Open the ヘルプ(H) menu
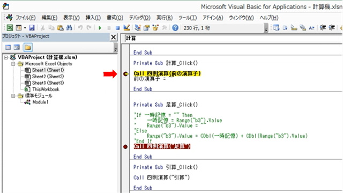The height and width of the screenshot is (193, 343). tap(269, 18)
